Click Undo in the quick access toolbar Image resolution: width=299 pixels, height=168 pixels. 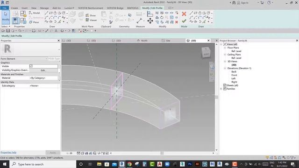(x=20, y=31)
